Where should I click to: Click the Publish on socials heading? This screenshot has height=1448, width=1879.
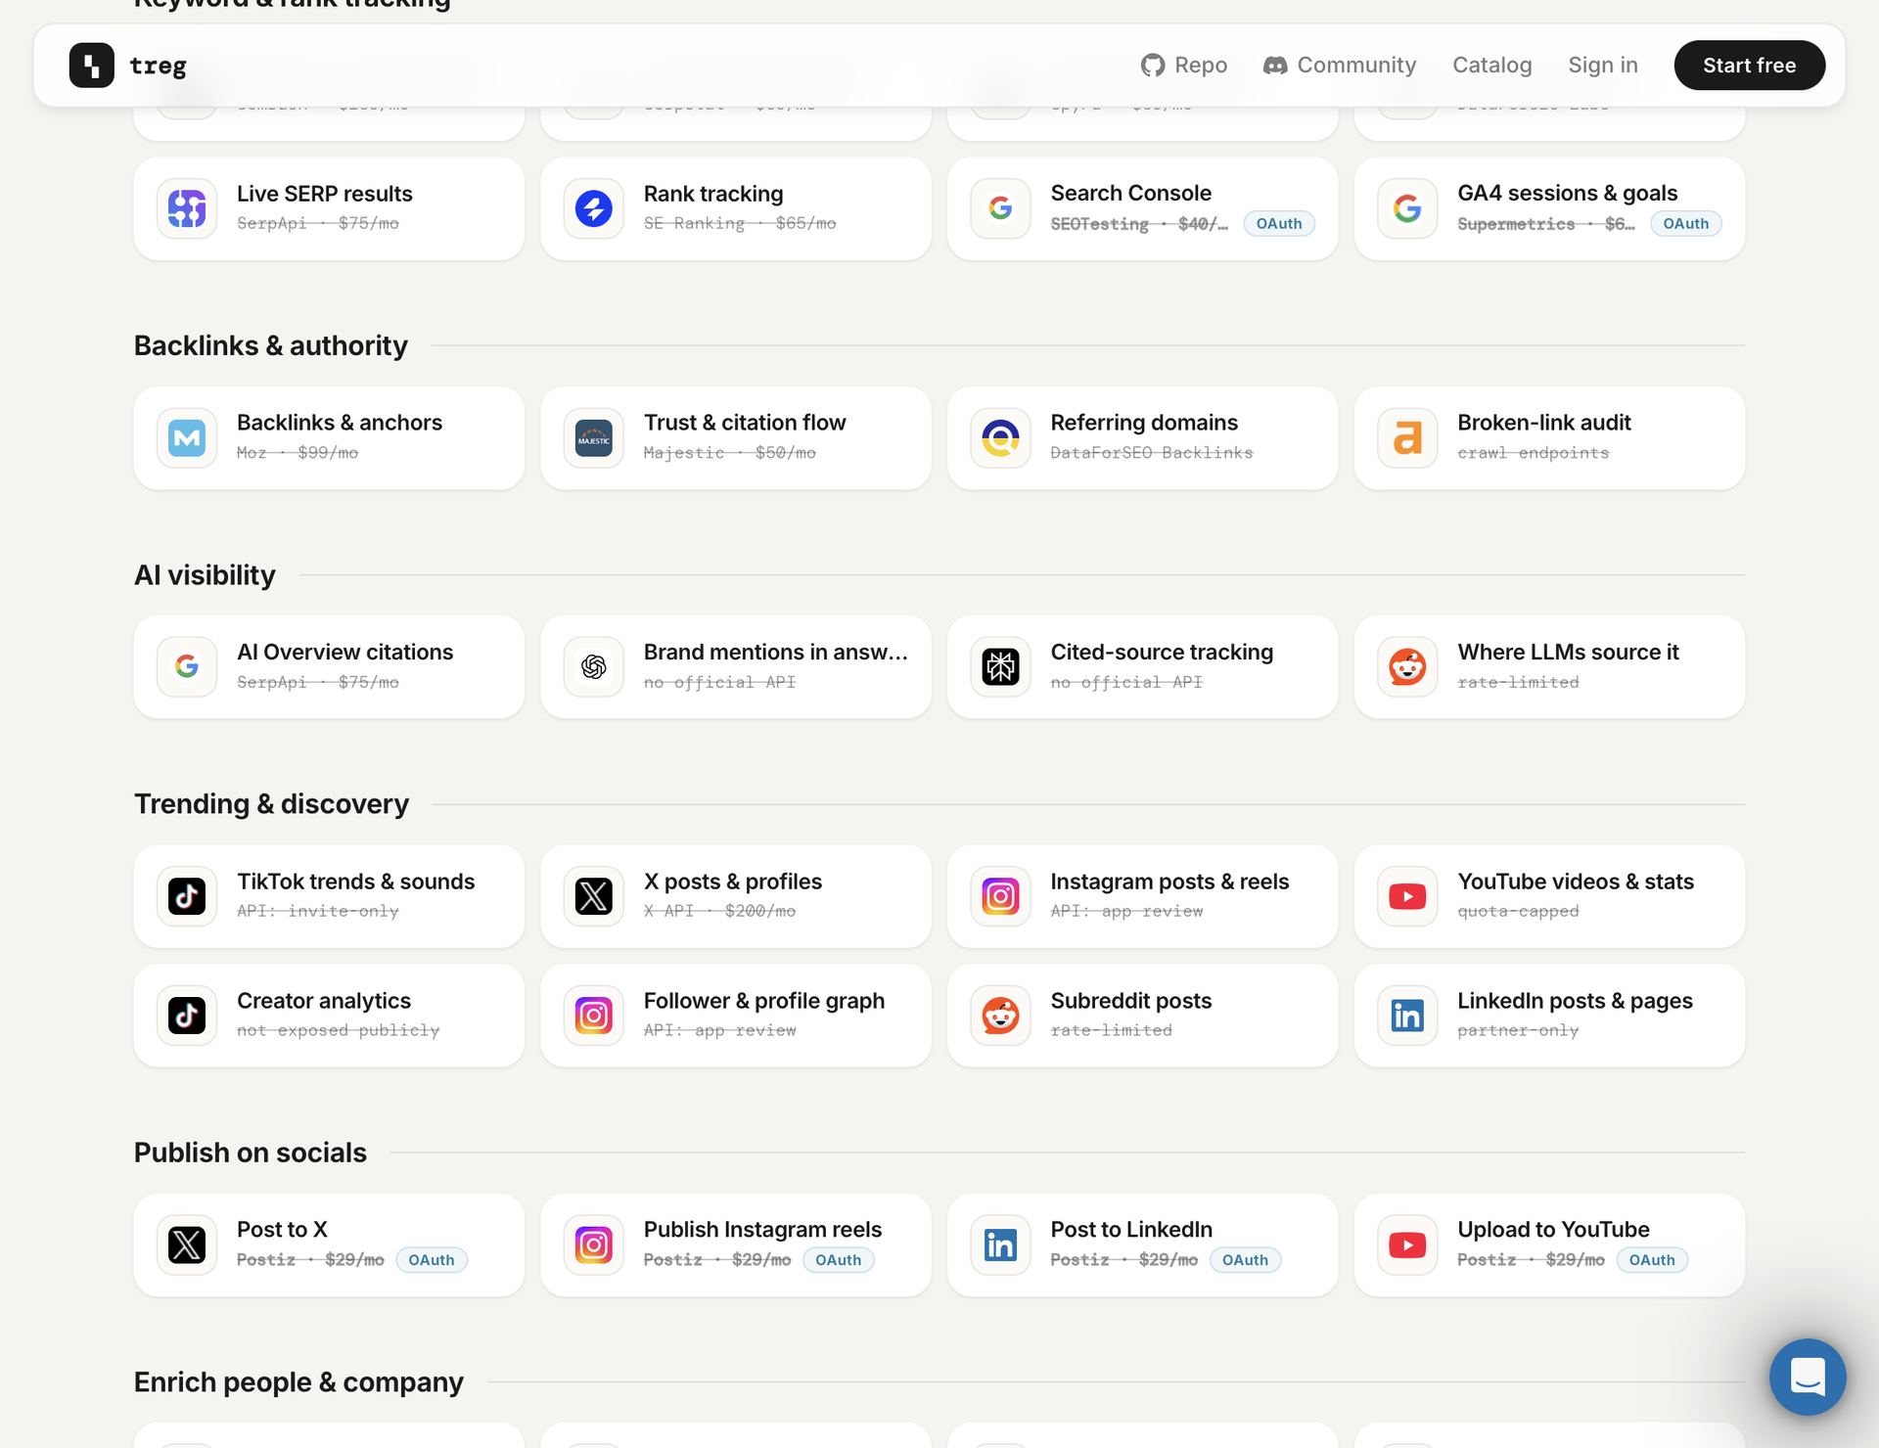[x=251, y=1153]
